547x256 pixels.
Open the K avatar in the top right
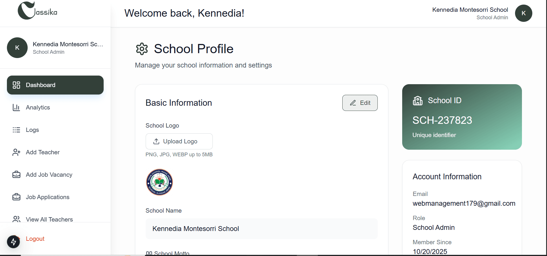[x=523, y=13]
